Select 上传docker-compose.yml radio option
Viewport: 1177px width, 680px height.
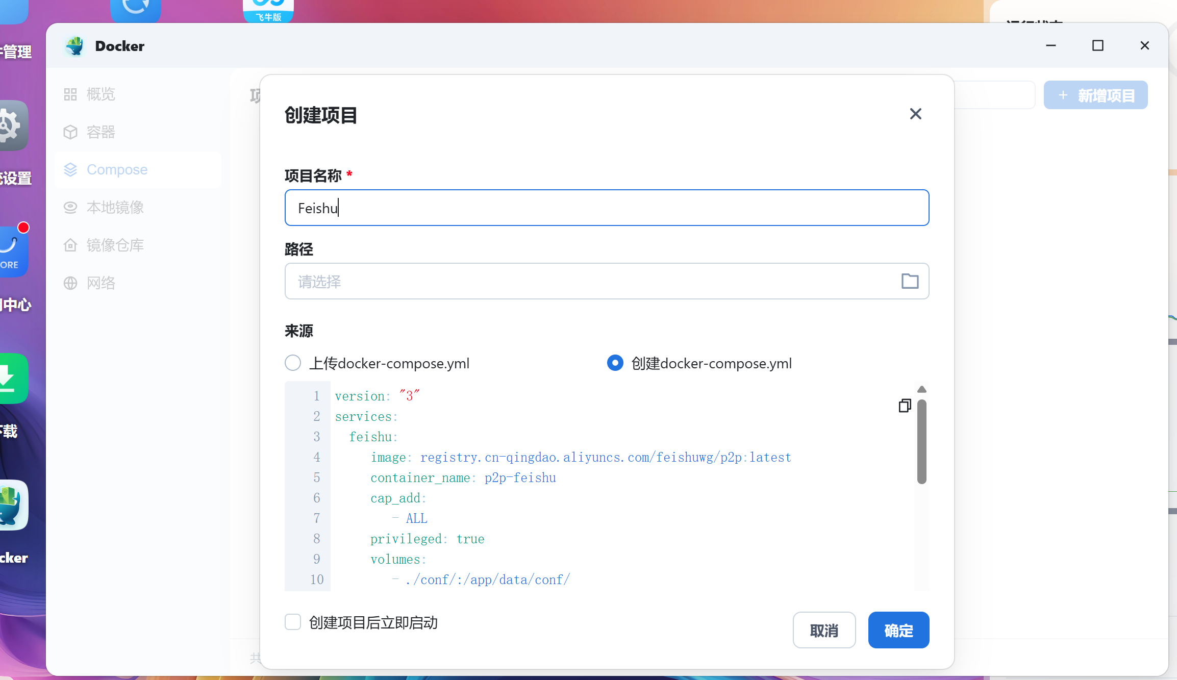coord(292,363)
